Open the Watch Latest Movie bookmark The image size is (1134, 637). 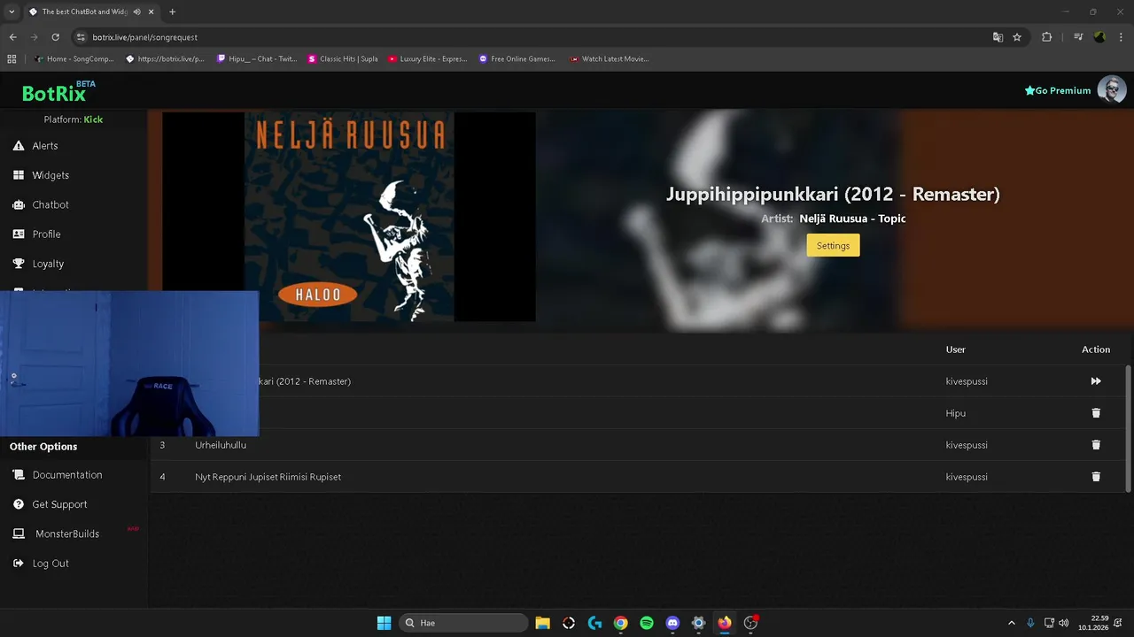(610, 59)
